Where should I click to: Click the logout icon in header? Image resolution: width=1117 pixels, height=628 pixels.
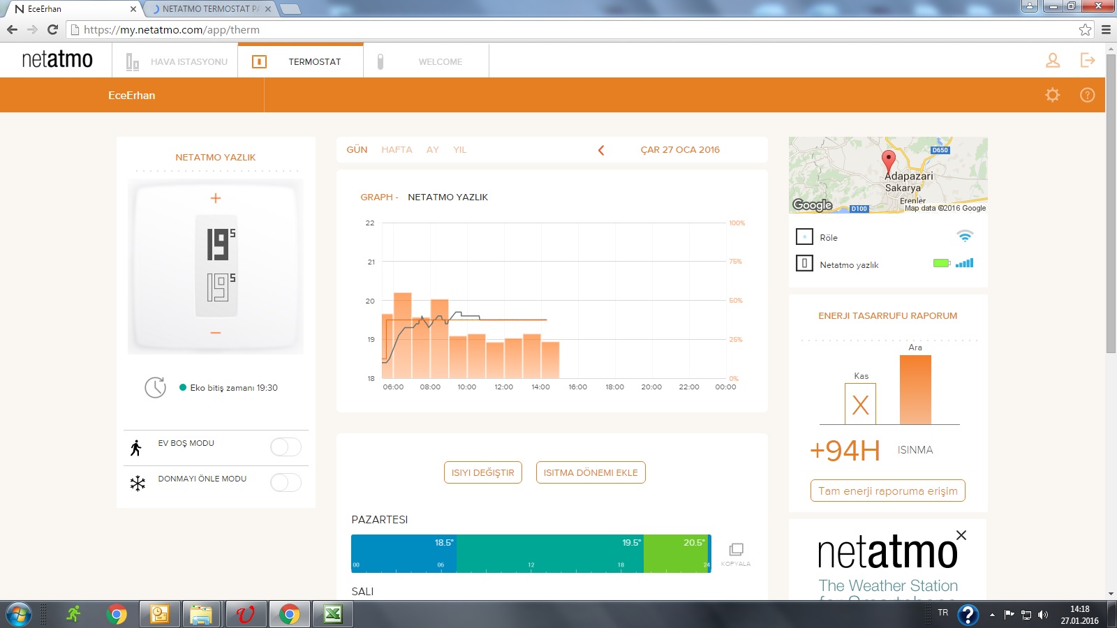click(x=1088, y=60)
